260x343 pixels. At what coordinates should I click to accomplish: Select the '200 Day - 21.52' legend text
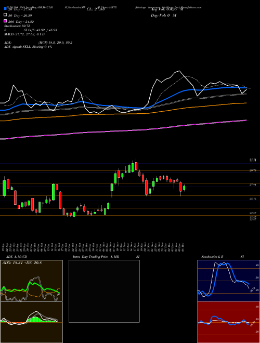[x=21, y=22]
